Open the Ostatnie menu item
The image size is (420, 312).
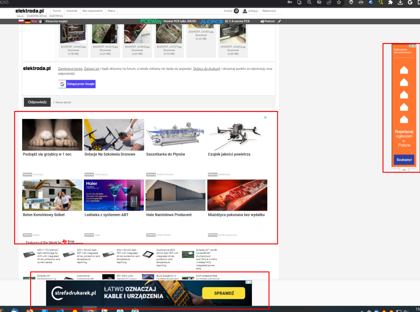[x=72, y=11]
